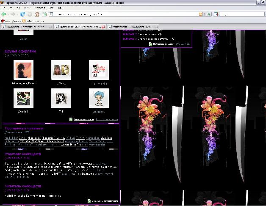Click the browser search field
The image size is (266, 206).
242,14
